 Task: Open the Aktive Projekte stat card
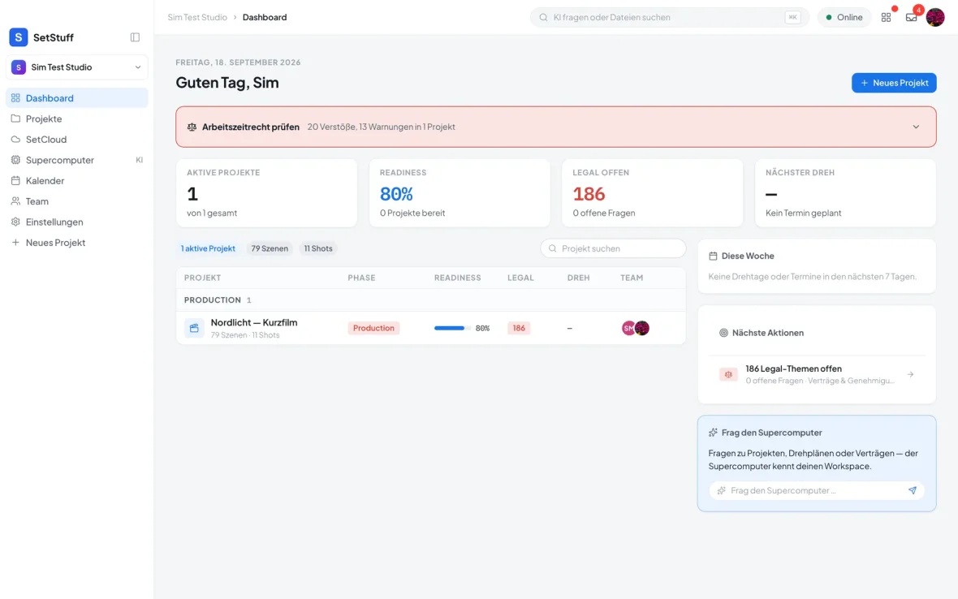[266, 193]
